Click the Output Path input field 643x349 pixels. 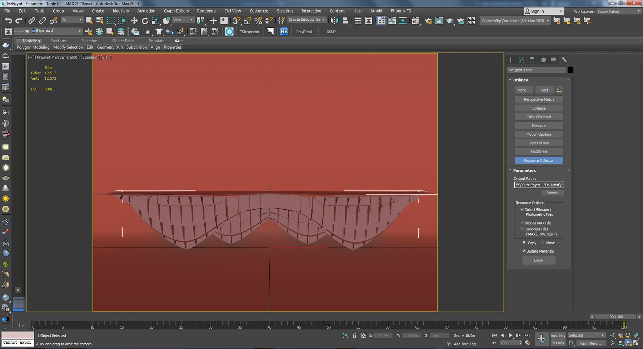[x=539, y=185]
